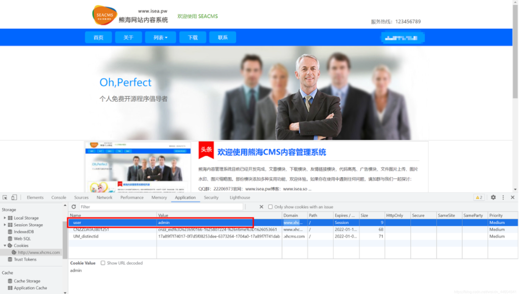Sort cookies by SameSite column
Image resolution: width=519 pixels, height=294 pixels.
tap(449, 215)
